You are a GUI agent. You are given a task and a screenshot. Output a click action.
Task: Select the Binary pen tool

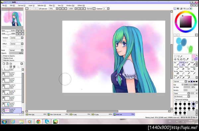point(182,73)
